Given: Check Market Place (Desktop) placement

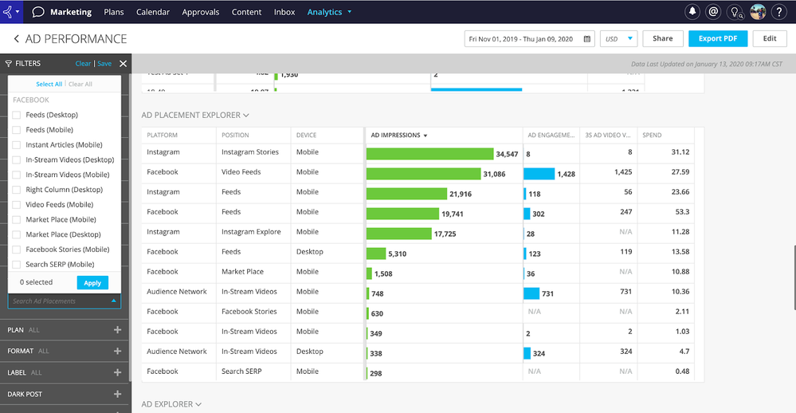Looking at the screenshot, I should 16,234.
